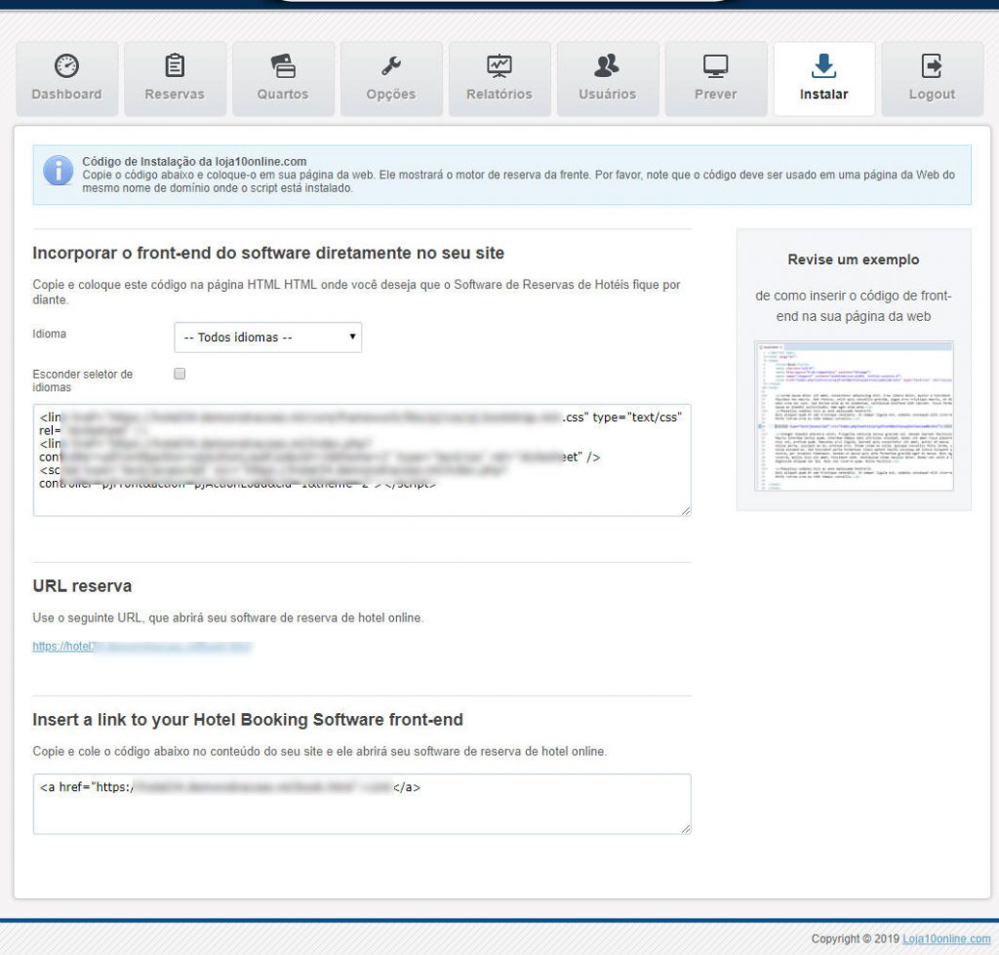Screen dimensions: 999x955
Task: Open Reservas via clipboard icon
Action: tap(175, 65)
